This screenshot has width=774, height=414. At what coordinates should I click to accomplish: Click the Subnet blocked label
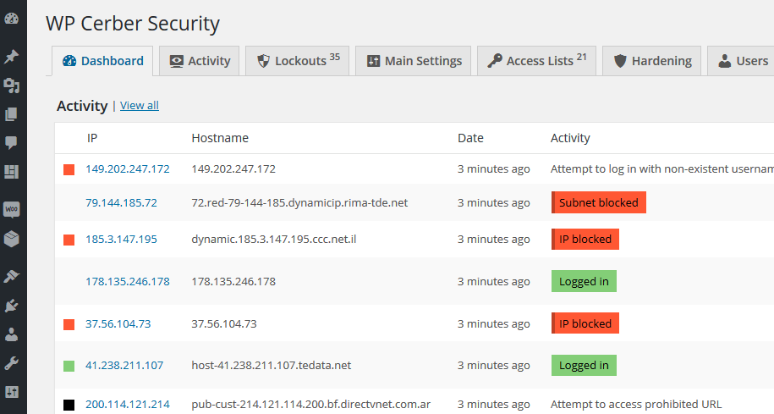[599, 202]
